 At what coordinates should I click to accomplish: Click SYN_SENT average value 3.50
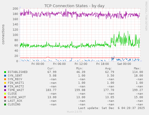point(111,76)
